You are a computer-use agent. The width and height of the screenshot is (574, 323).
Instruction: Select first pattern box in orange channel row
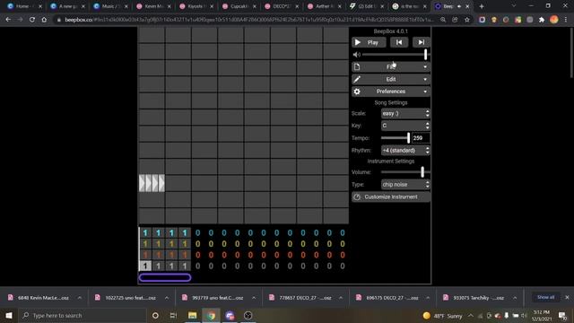pos(145,255)
